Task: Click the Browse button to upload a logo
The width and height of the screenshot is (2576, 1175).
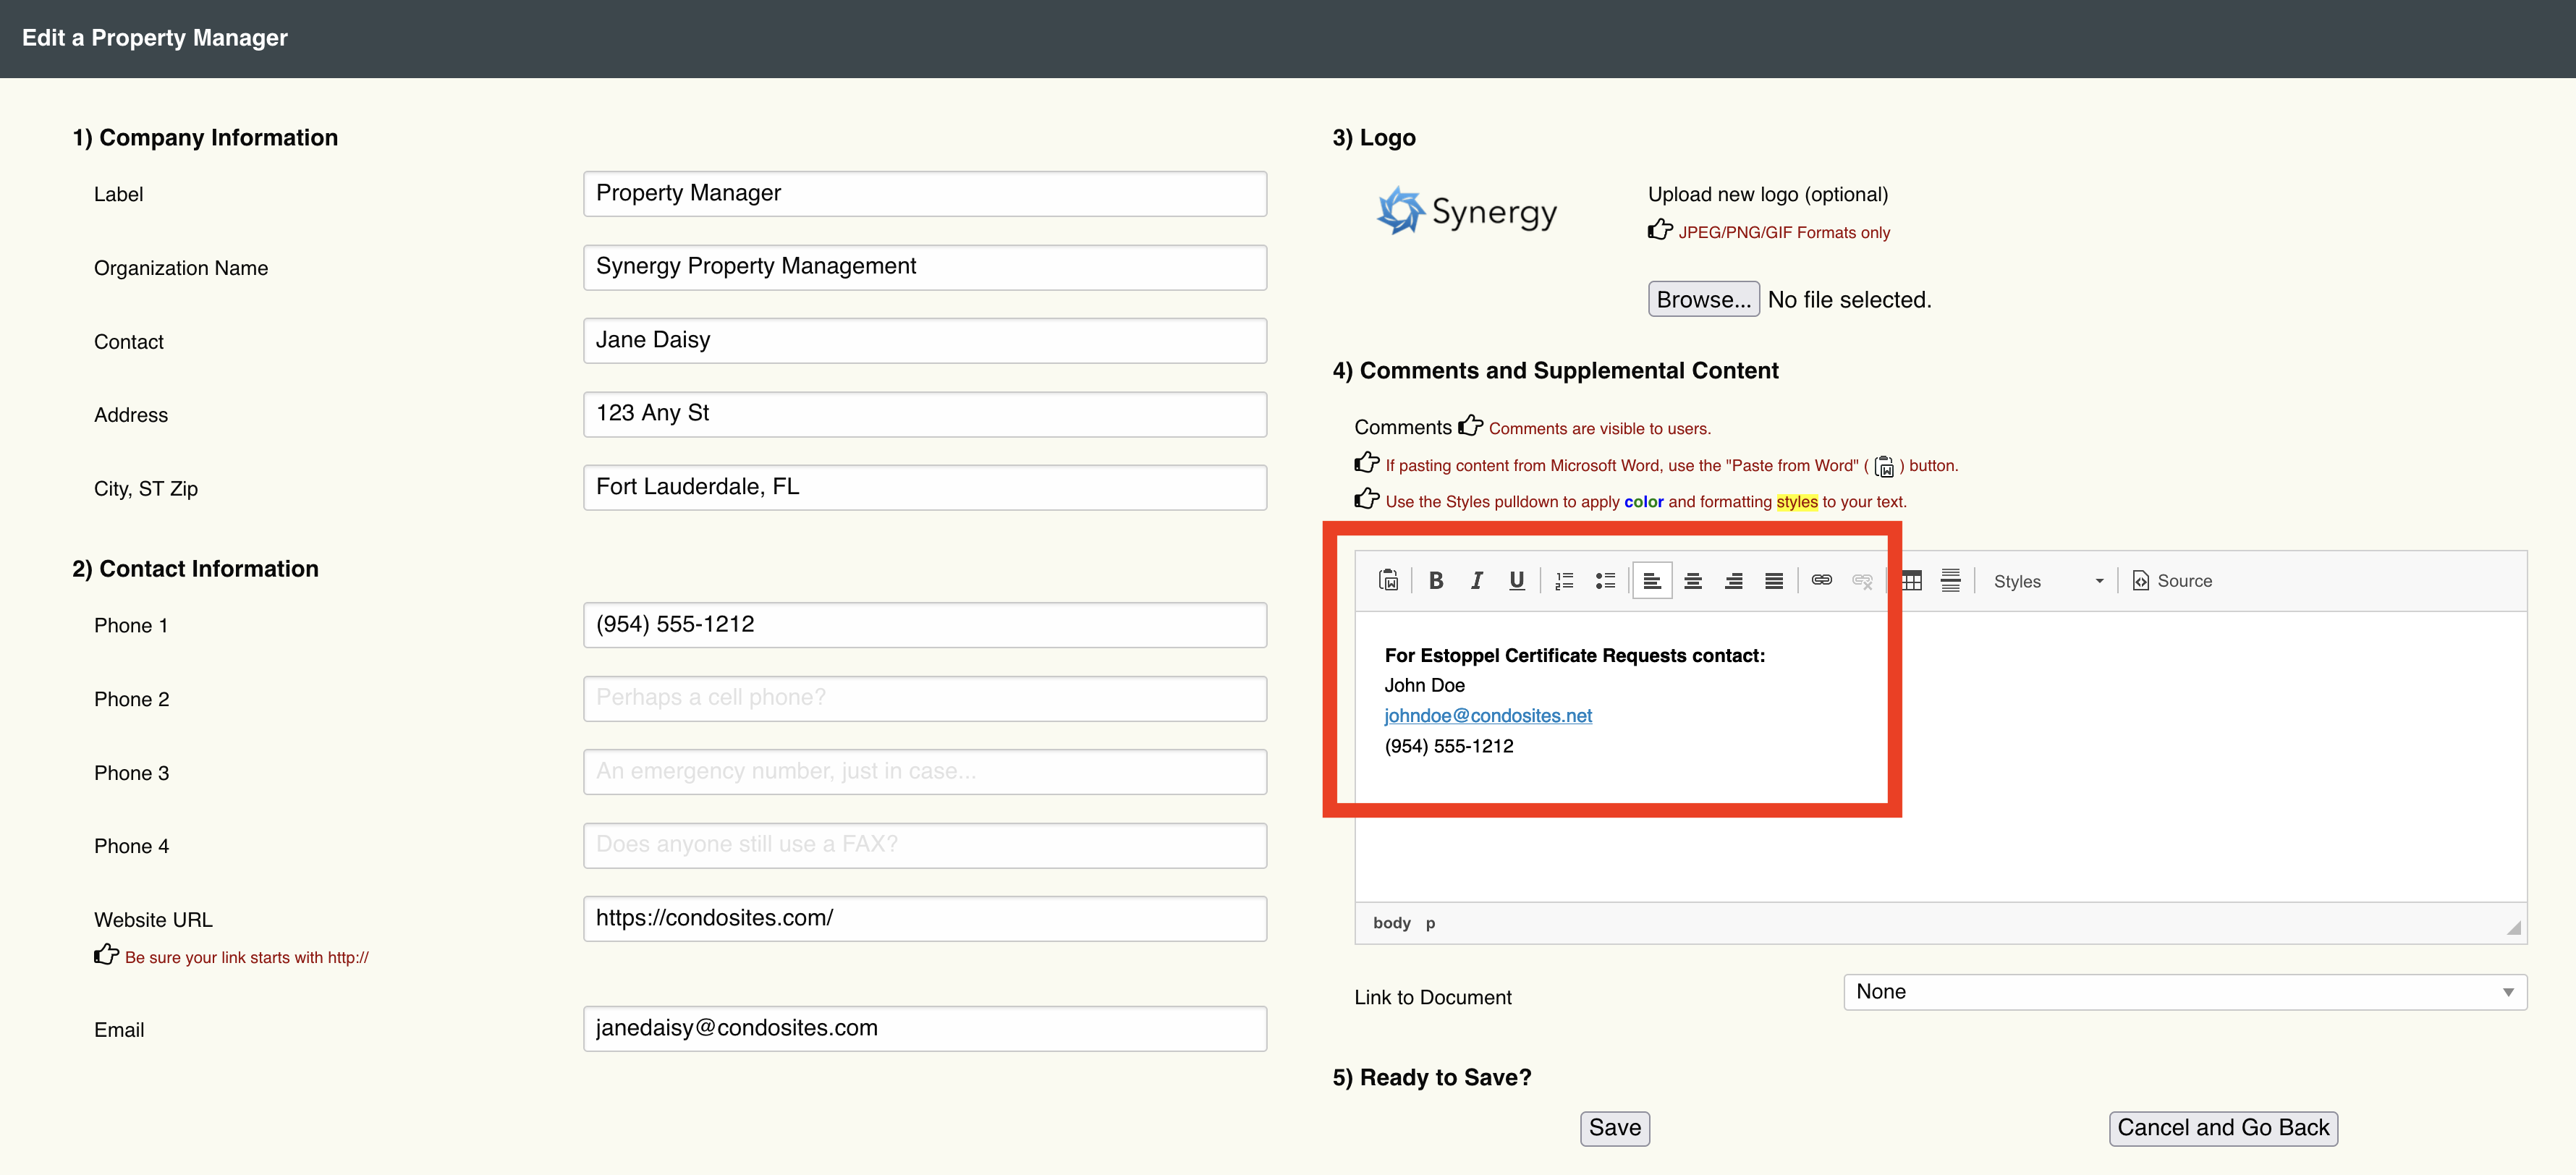Action: 1703,299
